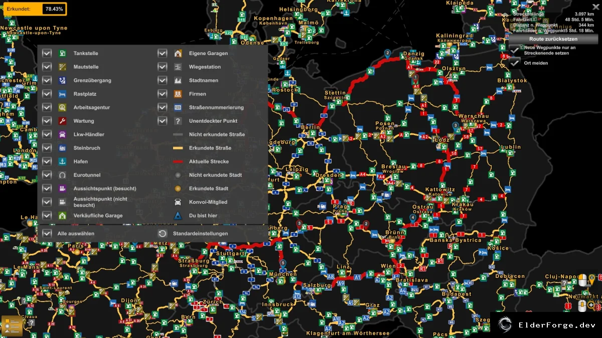Image resolution: width=602 pixels, height=338 pixels.
Task: Click the Eurotunnel legend icon
Action: coord(62,175)
